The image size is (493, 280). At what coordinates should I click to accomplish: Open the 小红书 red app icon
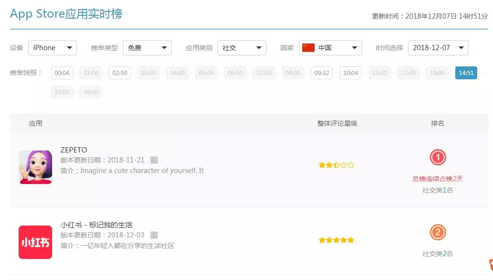(35, 242)
